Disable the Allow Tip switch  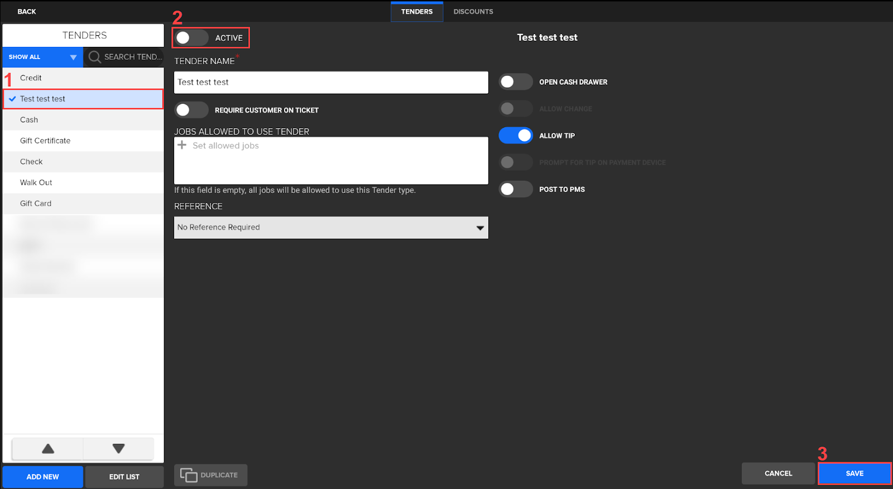click(x=515, y=135)
